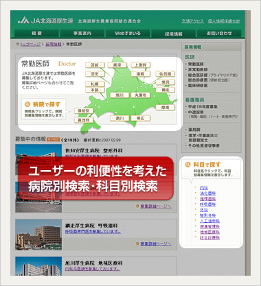The image size is (261, 286).
Task: Go to トップページ in the breadcrumb
Action: pyautogui.click(x=30, y=44)
